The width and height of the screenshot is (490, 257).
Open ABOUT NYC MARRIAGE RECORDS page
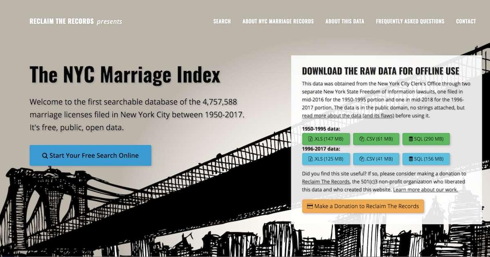tap(278, 21)
